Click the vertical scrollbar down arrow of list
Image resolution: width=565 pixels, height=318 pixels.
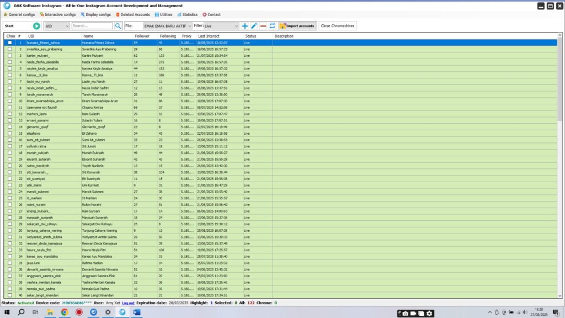559,296
